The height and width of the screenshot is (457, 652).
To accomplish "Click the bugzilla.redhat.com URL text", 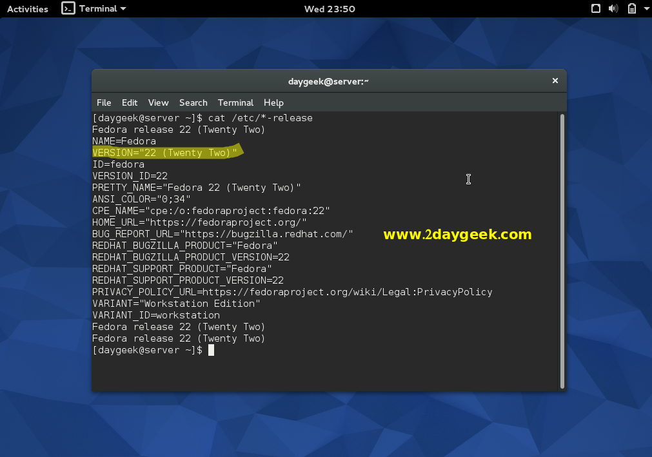I will click(x=266, y=234).
